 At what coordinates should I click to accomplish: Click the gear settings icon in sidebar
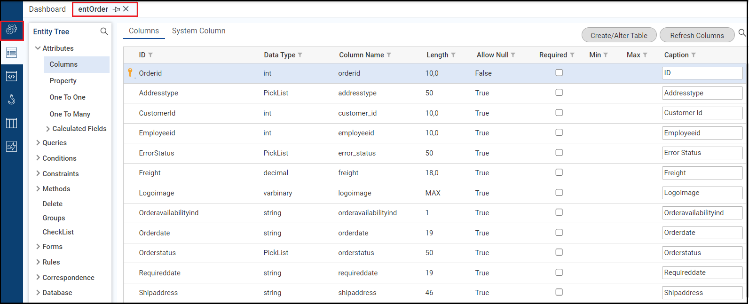[12, 30]
